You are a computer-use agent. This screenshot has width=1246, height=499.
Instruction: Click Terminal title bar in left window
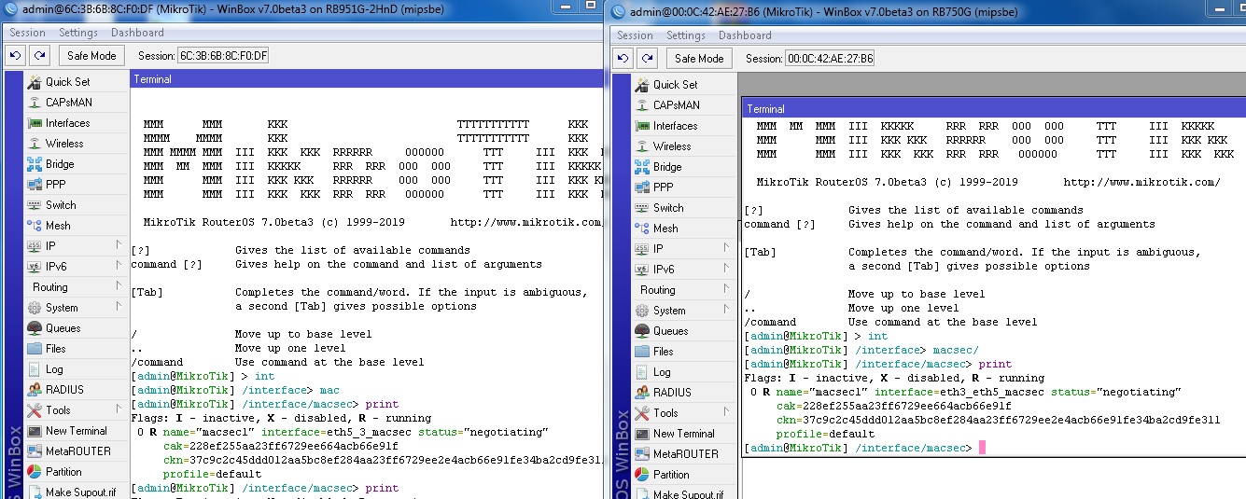(x=366, y=79)
